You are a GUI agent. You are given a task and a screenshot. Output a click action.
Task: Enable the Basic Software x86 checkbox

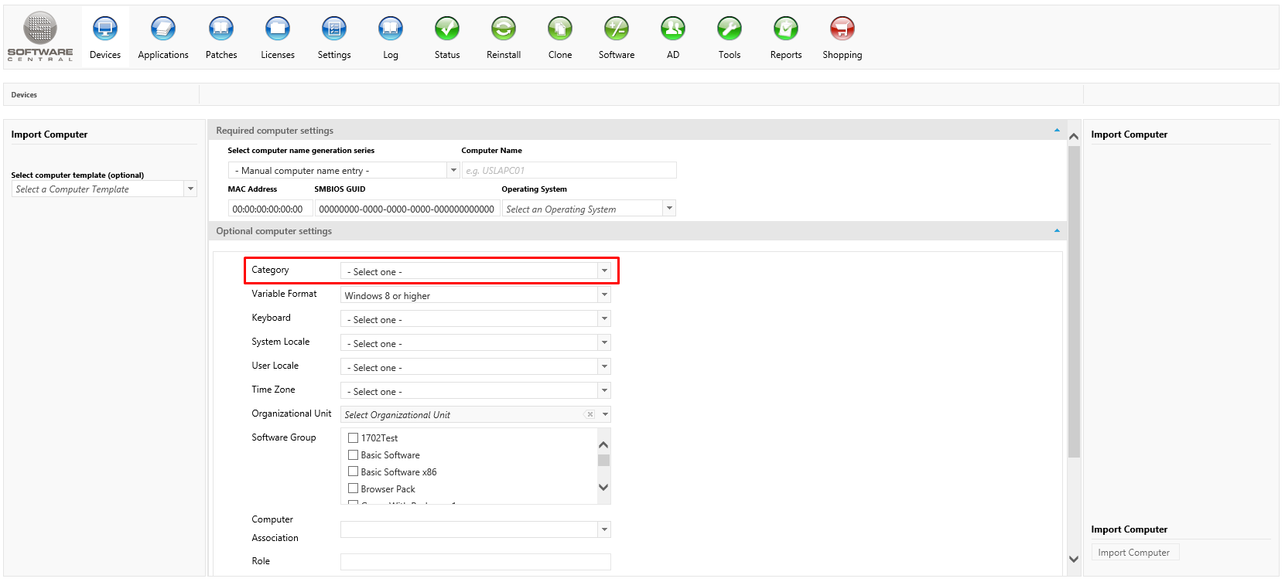tap(354, 471)
